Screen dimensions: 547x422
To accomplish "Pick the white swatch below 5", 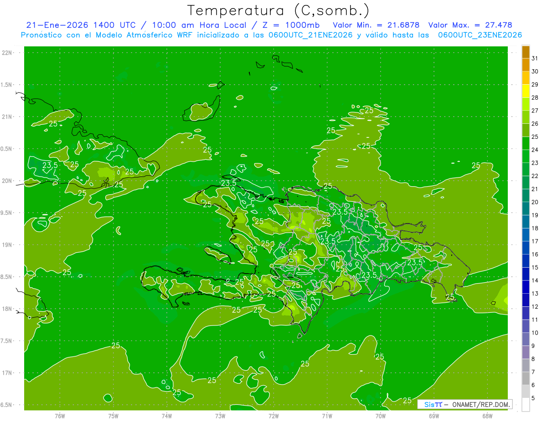I will coord(526,405).
